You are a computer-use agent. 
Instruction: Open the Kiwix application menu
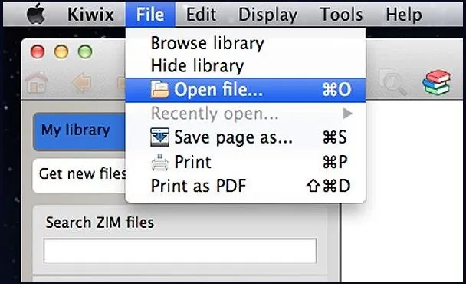pyautogui.click(x=90, y=15)
